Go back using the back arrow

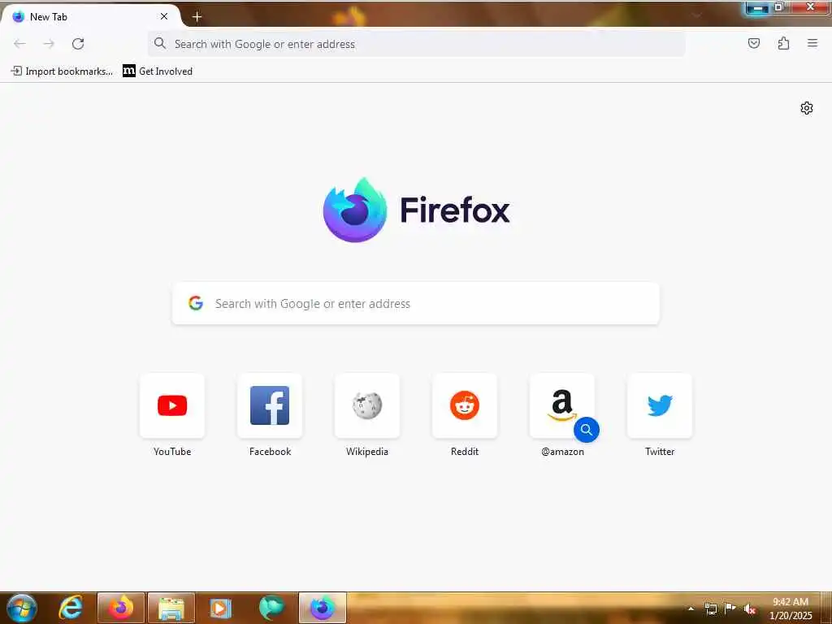click(19, 44)
